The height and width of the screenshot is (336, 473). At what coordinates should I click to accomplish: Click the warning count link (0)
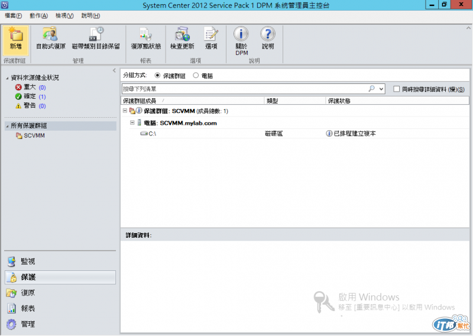point(42,106)
